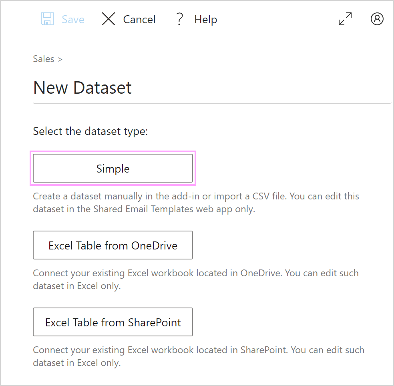Click the breadcrumb chevron after Sales
Viewport: 394px width, 386px height.
pyautogui.click(x=60, y=60)
